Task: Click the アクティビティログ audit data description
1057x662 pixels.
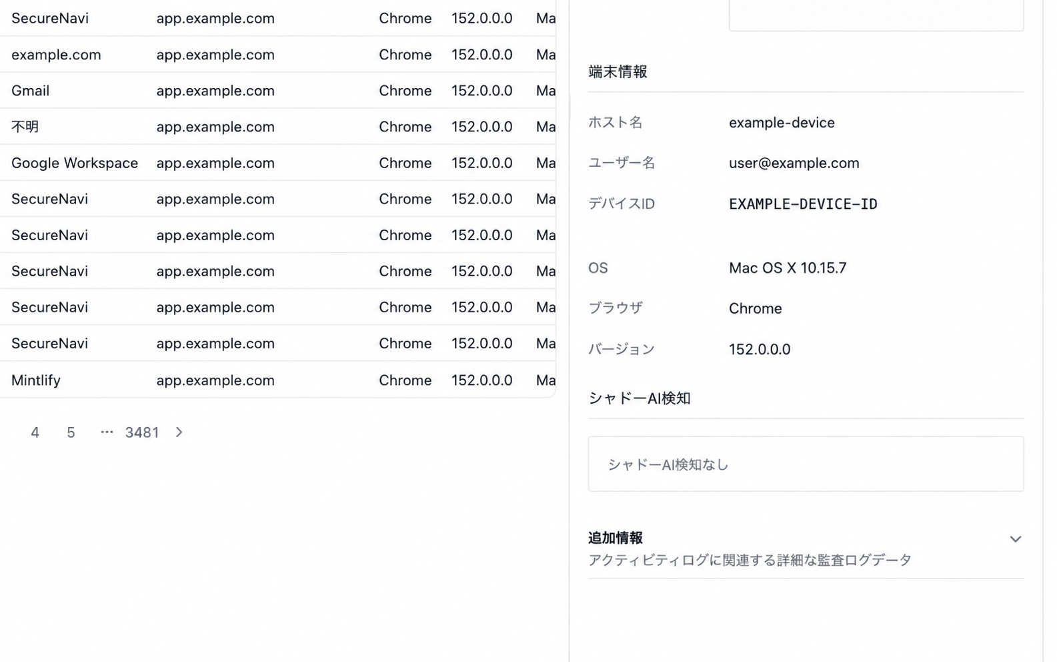Action: [750, 560]
